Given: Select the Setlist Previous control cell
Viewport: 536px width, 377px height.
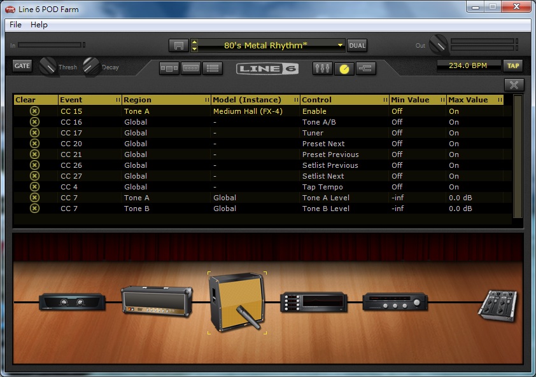Looking at the screenshot, I should point(330,165).
